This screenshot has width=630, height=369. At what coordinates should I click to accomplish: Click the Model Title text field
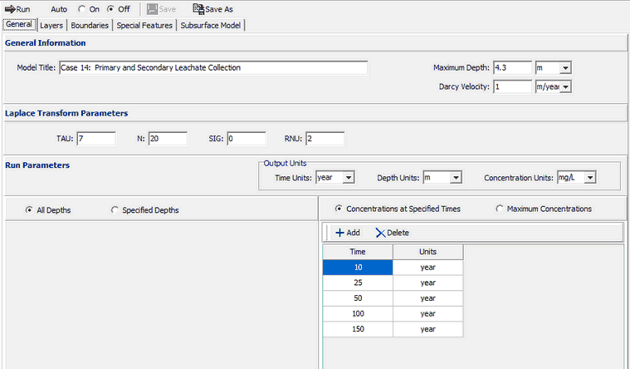point(212,67)
